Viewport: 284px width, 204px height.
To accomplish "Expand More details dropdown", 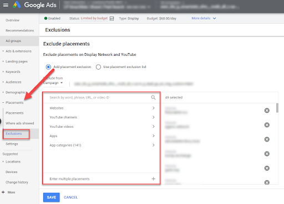I will pos(204,18).
